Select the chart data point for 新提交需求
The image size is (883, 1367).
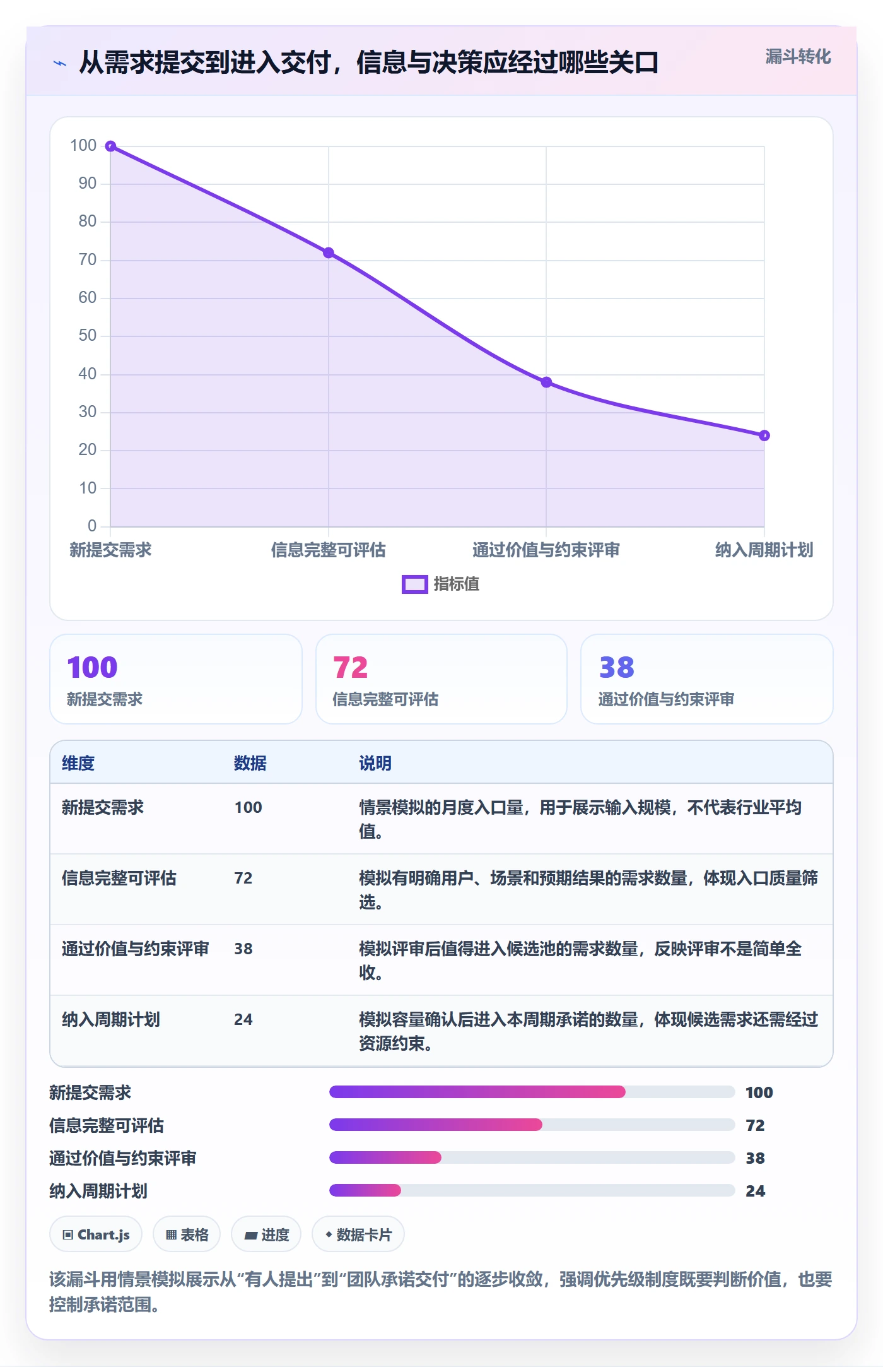click(x=110, y=146)
